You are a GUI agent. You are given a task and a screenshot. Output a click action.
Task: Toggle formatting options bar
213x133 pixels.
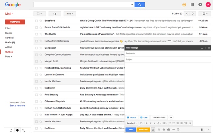(153, 130)
